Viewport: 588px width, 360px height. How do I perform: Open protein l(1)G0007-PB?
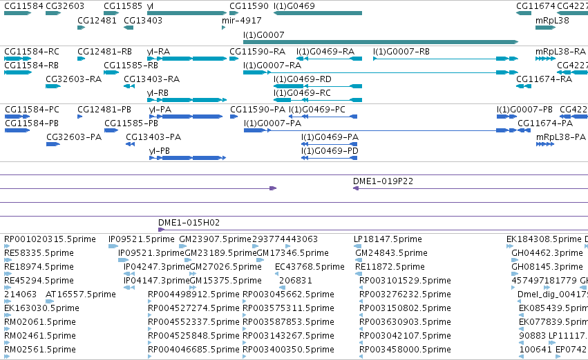[507, 117]
